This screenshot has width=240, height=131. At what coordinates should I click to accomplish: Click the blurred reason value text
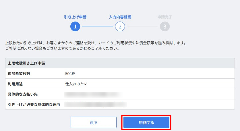click(x=95, y=104)
